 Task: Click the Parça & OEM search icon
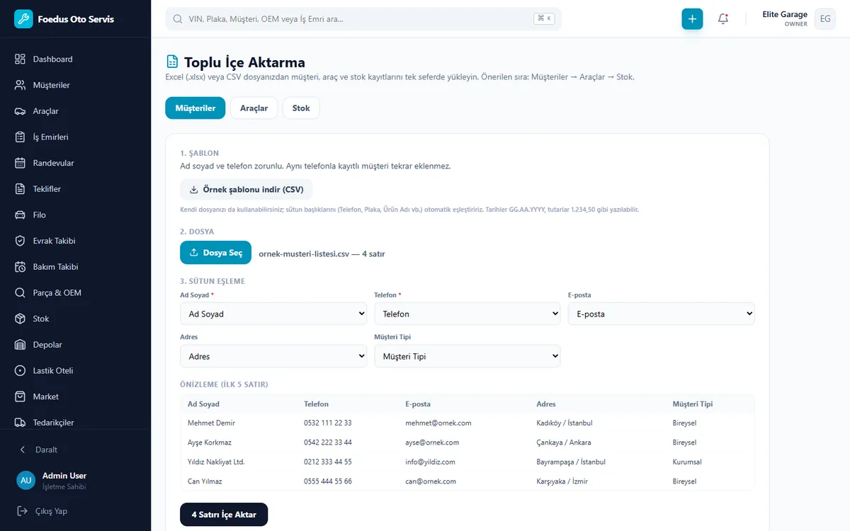[x=20, y=293]
